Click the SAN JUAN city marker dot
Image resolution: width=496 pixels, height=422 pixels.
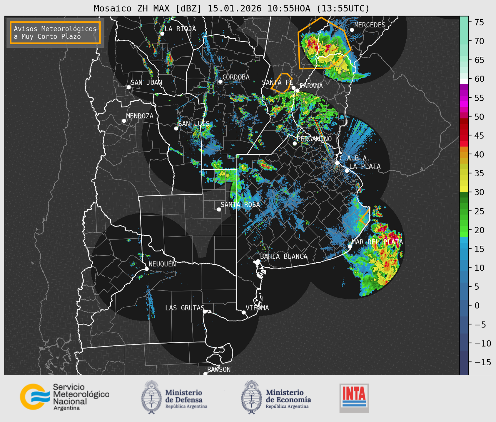click(x=128, y=87)
